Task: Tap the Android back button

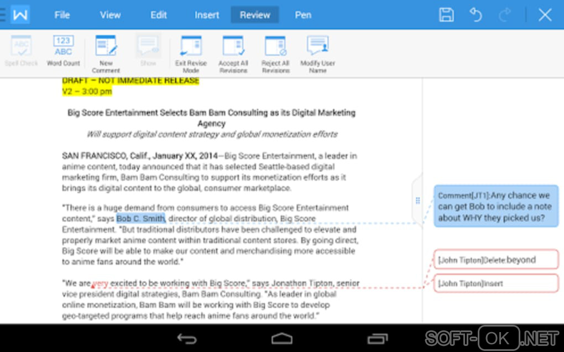Action: 187,338
